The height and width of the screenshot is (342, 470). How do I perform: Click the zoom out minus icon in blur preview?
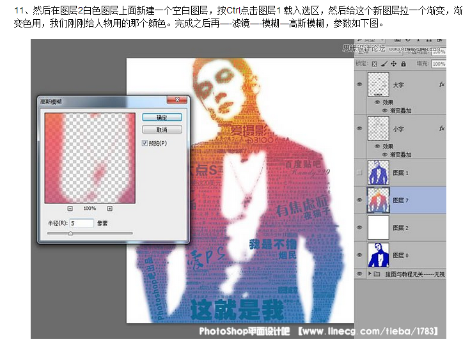[70, 208]
